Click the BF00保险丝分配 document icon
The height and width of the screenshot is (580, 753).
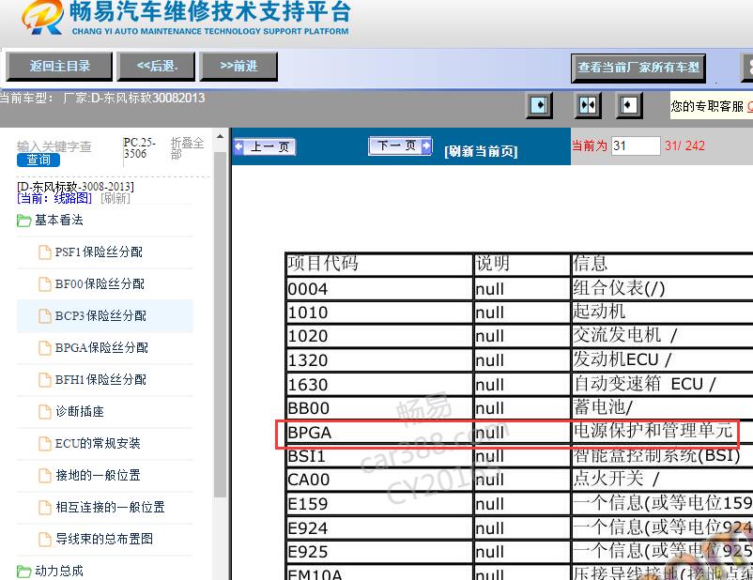tap(45, 284)
